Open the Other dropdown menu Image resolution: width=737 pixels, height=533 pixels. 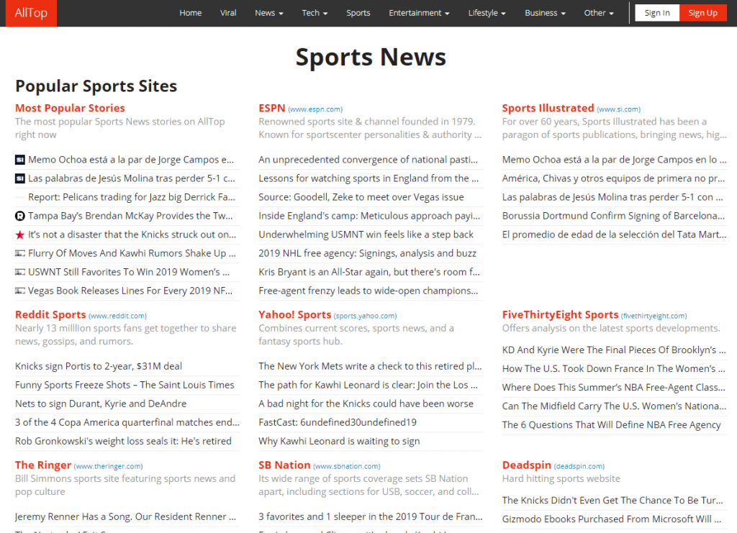coord(599,13)
